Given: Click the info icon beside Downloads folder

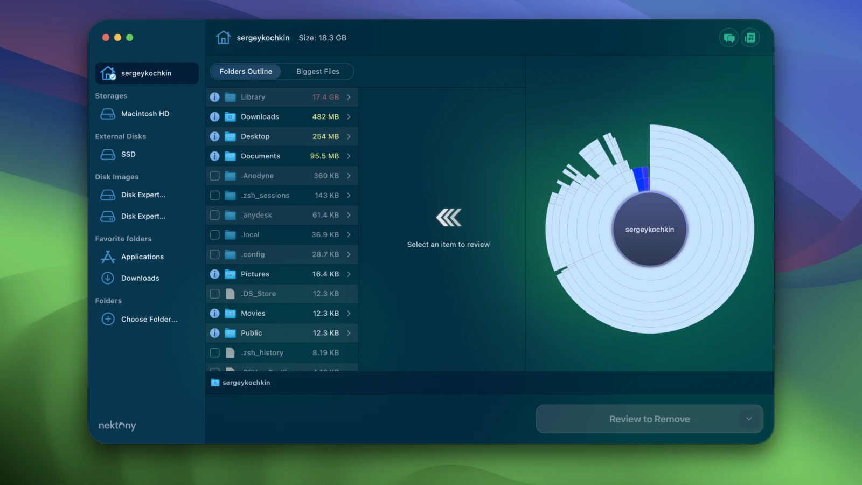Looking at the screenshot, I should [214, 117].
